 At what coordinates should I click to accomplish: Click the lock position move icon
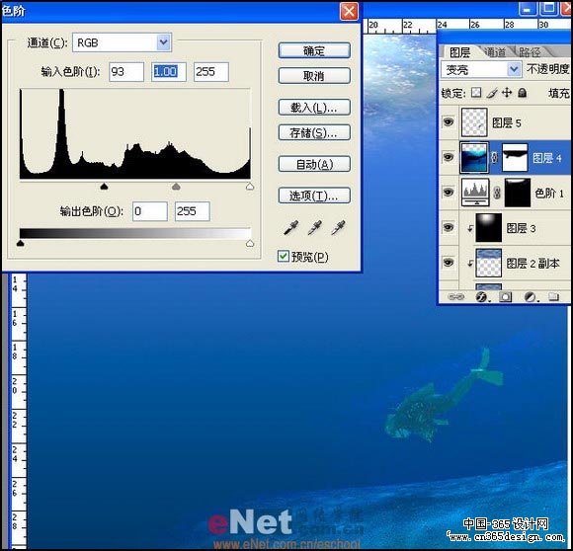(507, 93)
